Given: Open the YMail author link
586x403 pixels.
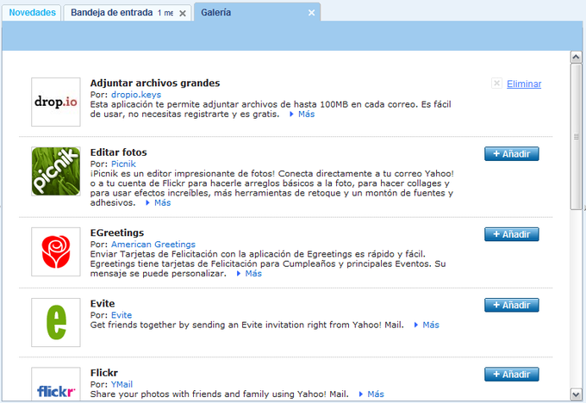Looking at the screenshot, I should point(122,384).
